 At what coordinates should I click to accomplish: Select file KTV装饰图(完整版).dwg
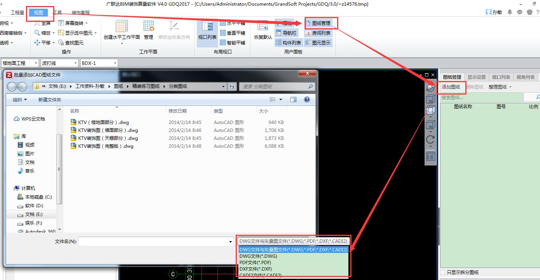[102, 146]
